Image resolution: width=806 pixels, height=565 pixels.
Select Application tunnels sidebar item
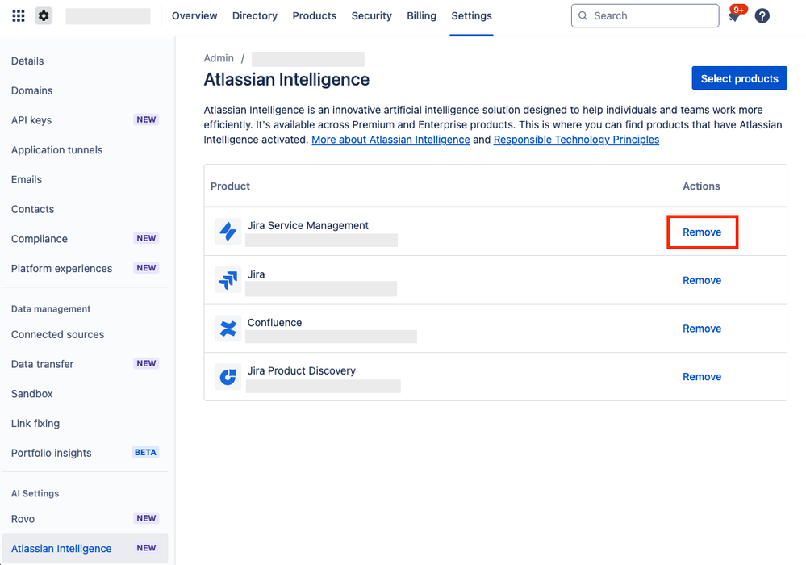point(57,150)
